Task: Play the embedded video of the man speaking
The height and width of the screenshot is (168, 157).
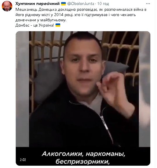Action: pos(83,89)
